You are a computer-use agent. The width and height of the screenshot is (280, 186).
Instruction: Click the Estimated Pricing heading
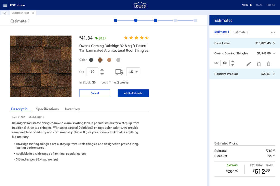226,143
